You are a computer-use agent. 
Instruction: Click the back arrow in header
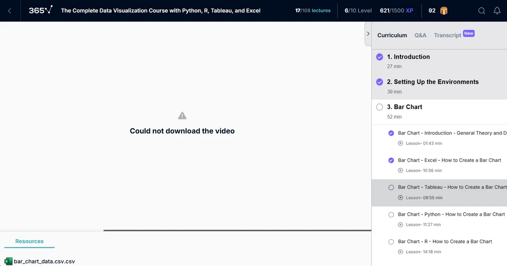(10, 11)
